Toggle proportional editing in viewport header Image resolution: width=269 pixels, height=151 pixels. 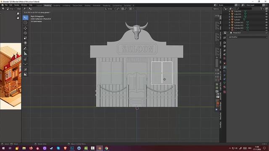(x=131, y=9)
